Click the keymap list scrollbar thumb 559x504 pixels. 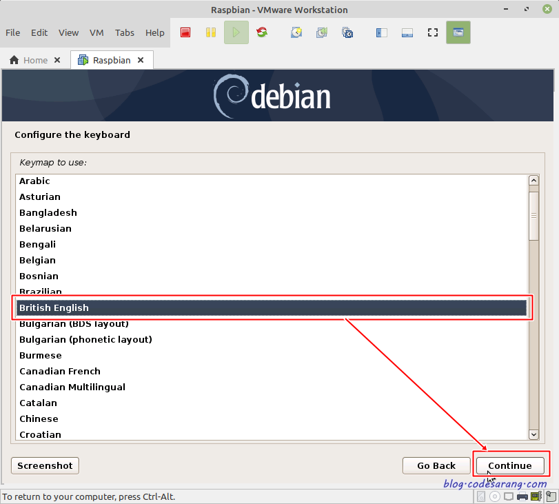(x=533, y=215)
